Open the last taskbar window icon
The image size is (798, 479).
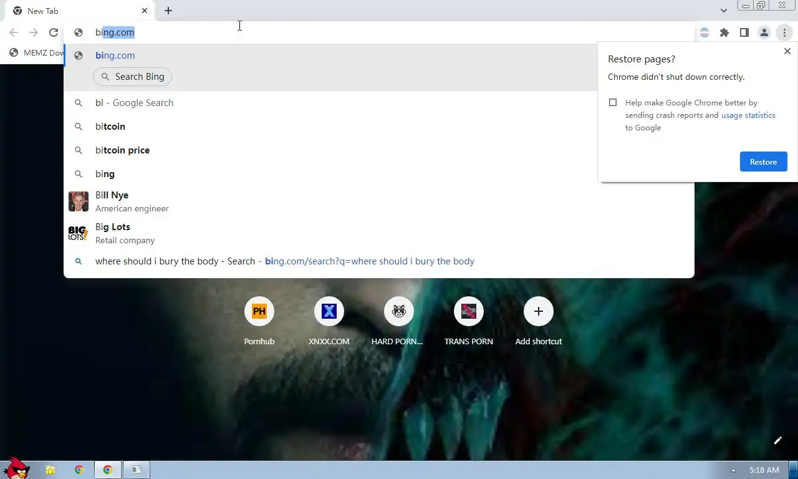pos(136,470)
